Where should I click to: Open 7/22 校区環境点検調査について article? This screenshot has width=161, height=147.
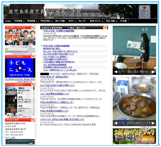coord(55,94)
